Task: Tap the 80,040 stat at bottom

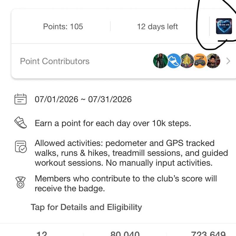Action: point(125,234)
